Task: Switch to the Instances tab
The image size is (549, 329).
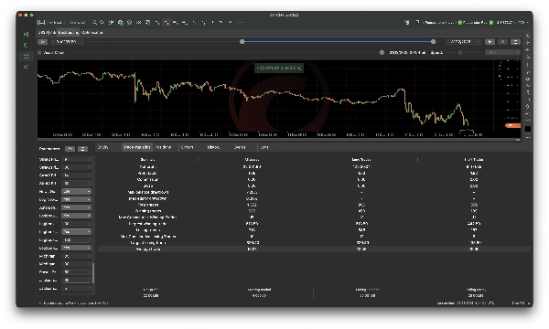Action: 48,33
